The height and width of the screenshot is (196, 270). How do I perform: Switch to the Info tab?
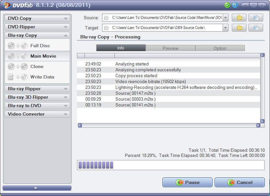coord(121,48)
